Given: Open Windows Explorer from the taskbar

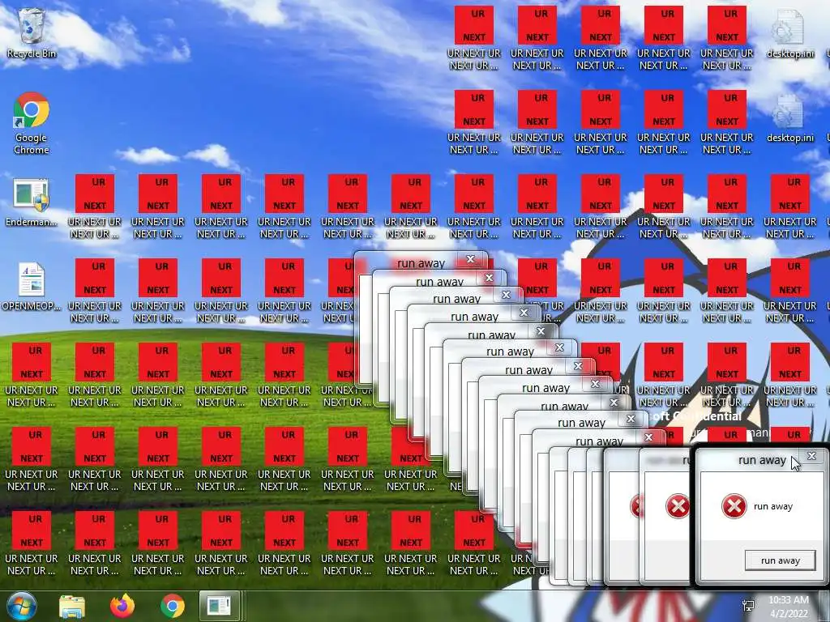Looking at the screenshot, I should 72,606.
